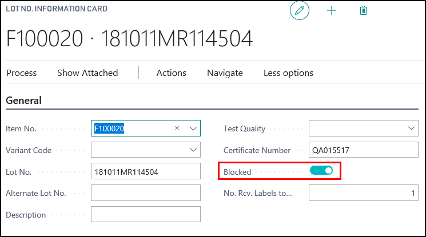Collapse the General section header
The width and height of the screenshot is (426, 237).
24,101
